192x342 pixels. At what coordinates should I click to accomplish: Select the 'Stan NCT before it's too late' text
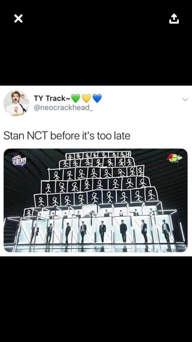67,136
